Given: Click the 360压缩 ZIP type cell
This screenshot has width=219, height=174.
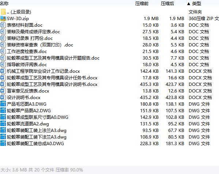Looking at the screenshot, I should 204,18.
